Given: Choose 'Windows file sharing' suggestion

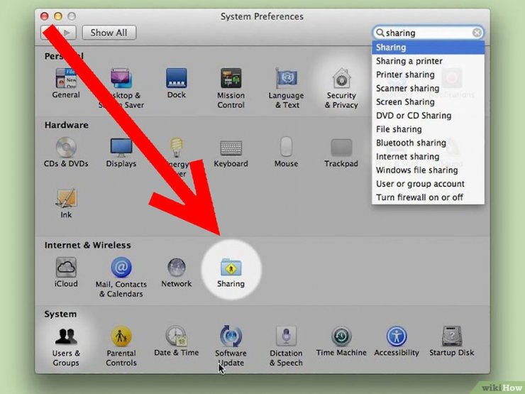Looking at the screenshot, I should [x=428, y=170].
